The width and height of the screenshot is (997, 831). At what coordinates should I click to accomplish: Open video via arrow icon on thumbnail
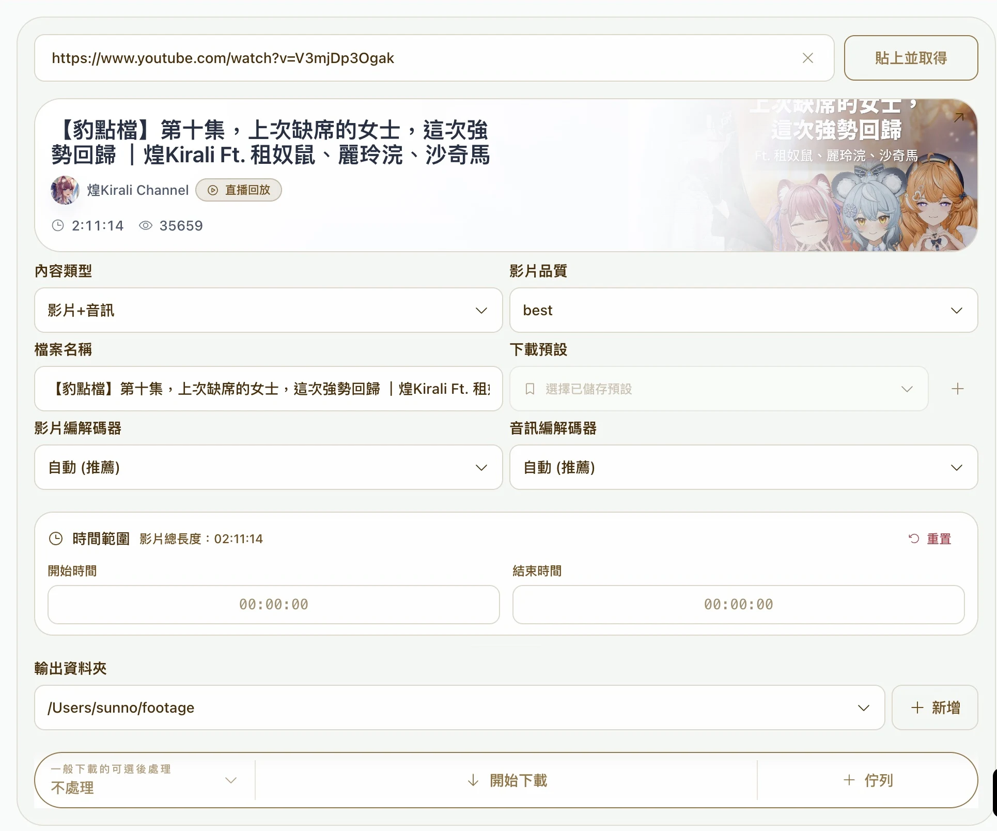[x=959, y=118]
